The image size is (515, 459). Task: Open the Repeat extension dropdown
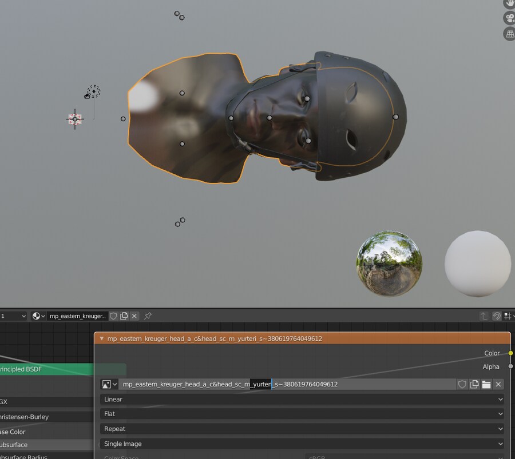302,429
